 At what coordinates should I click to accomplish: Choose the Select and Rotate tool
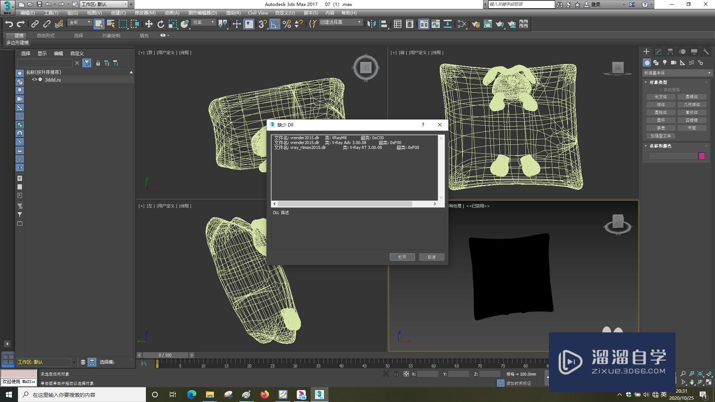[161, 24]
